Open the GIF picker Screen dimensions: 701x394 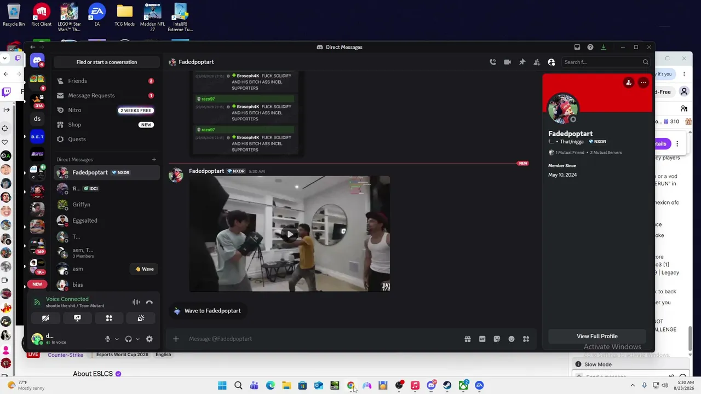coord(482,339)
